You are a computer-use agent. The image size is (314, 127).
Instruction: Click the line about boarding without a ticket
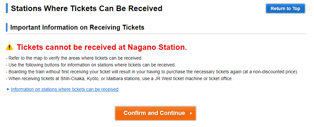pyautogui.click(x=152, y=72)
